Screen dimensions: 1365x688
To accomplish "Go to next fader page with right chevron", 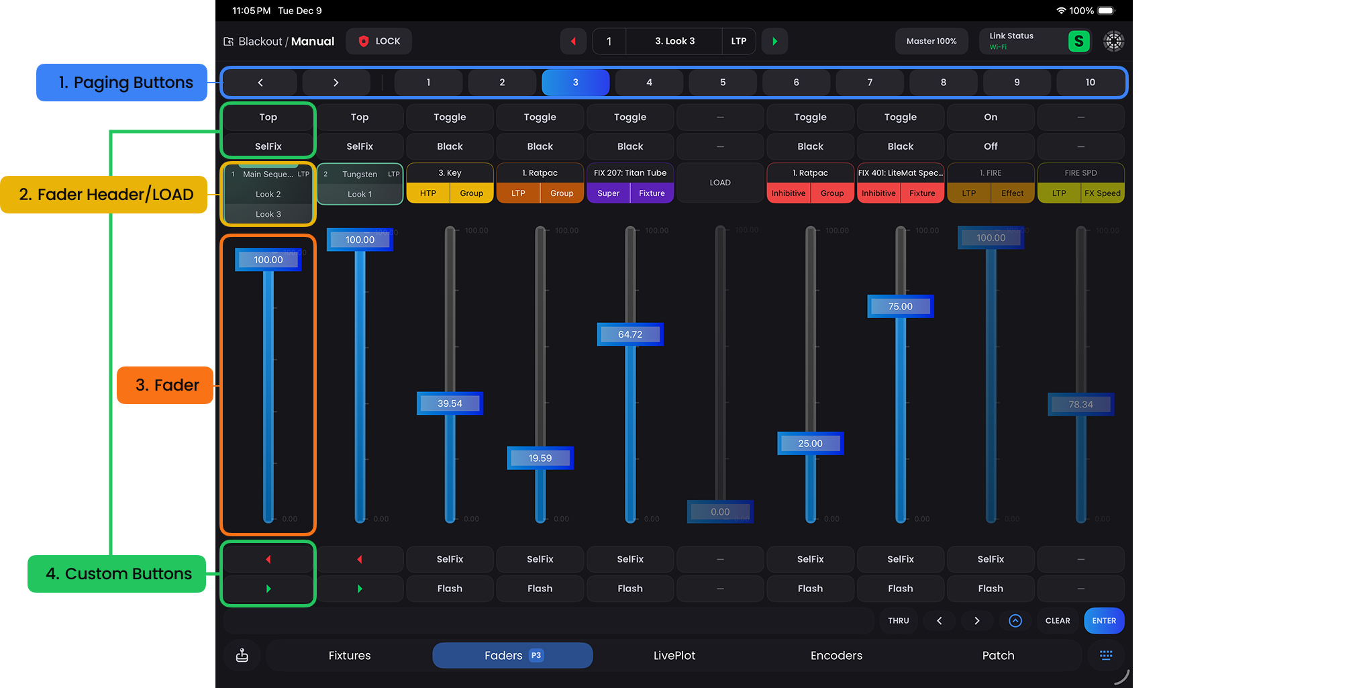I will [x=336, y=83].
